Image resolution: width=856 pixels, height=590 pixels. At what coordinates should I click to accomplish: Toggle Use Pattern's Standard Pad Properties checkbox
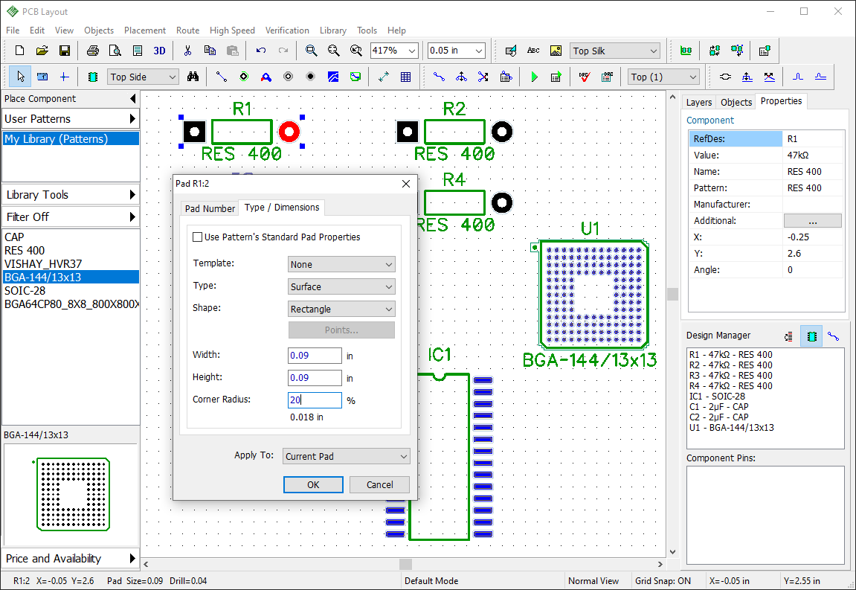tap(198, 237)
